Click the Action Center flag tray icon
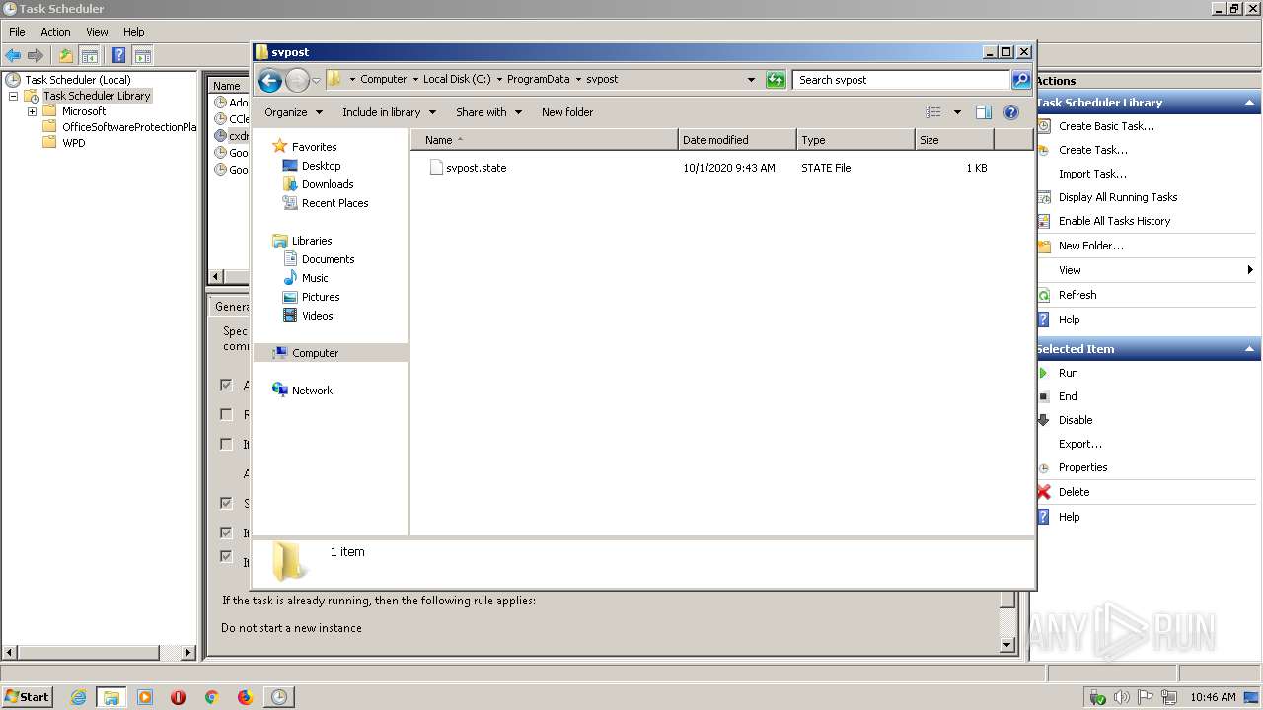The image size is (1263, 710). point(1147,697)
